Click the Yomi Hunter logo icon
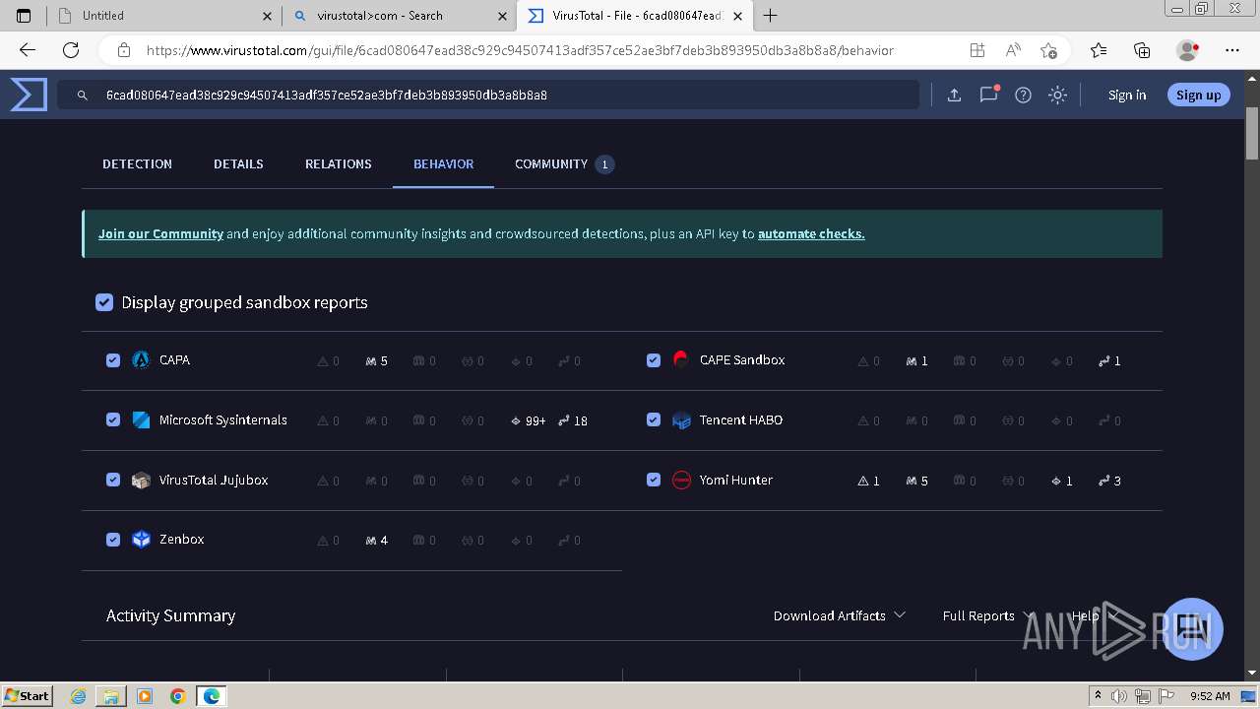Image resolution: width=1260 pixels, height=709 pixels. pos(681,481)
